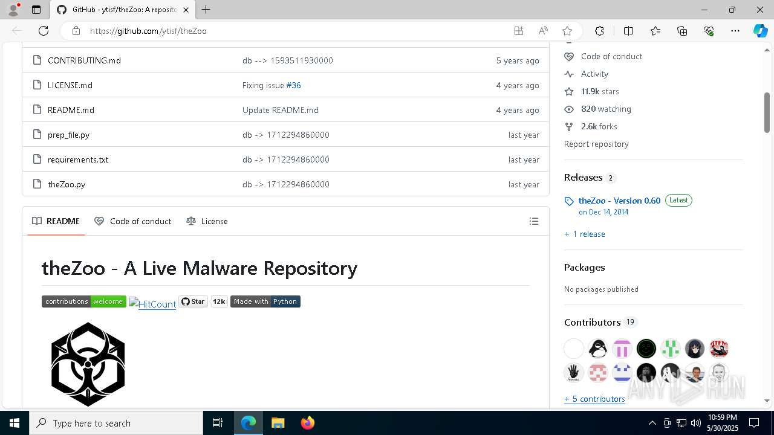Open the Contributors section heading
This screenshot has height=435, width=774.
(592, 322)
